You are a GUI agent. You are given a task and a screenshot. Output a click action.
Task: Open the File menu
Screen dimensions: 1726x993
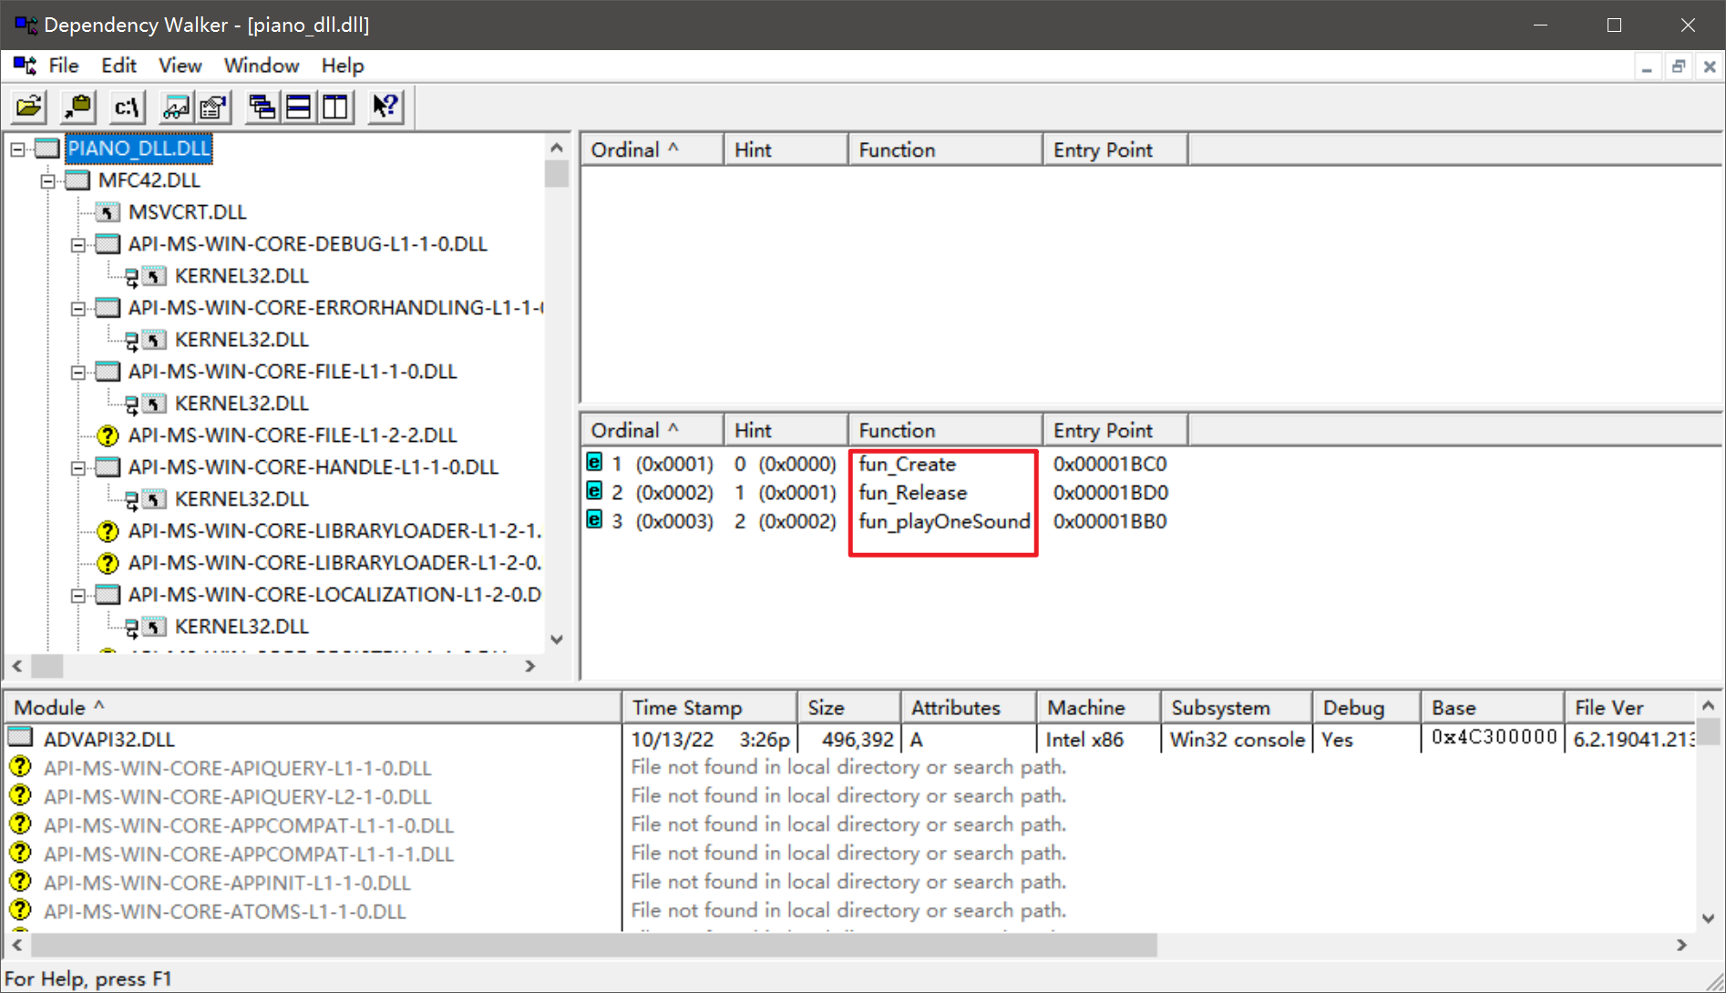(x=64, y=66)
